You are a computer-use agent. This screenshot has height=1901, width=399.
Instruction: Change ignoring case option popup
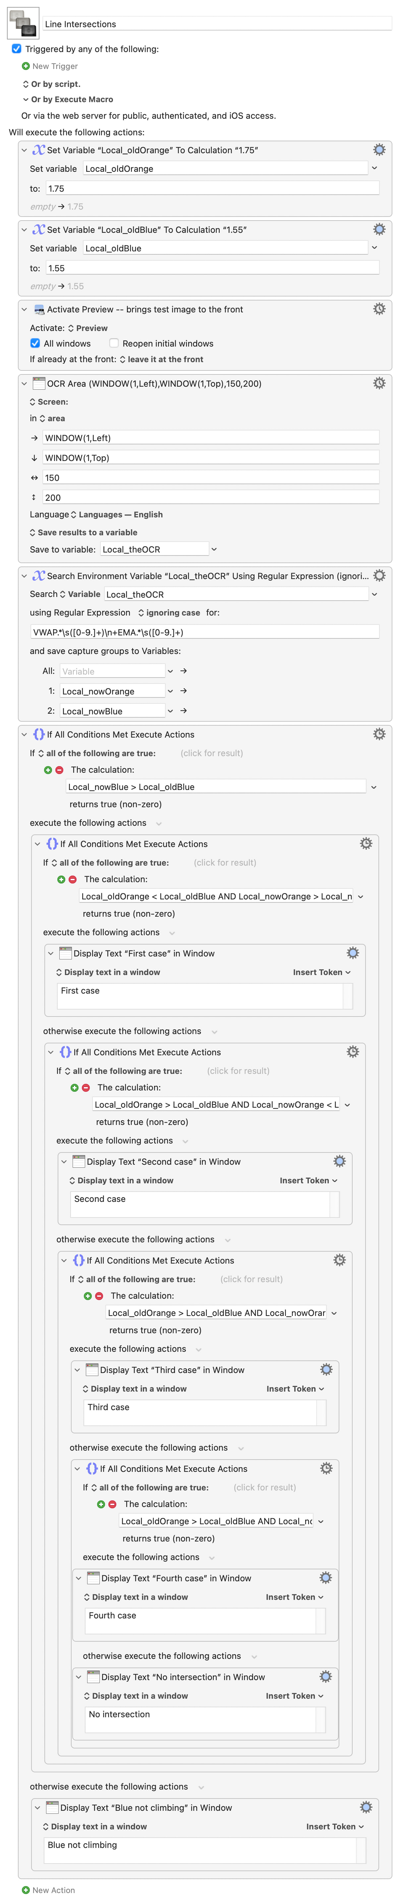tap(169, 613)
